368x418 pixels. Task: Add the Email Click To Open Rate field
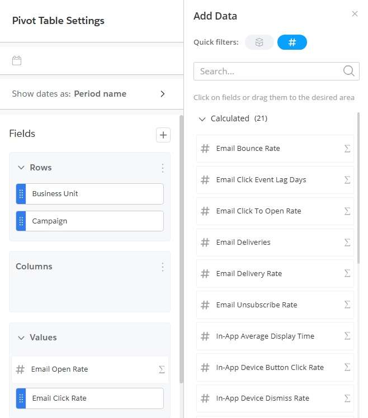point(258,211)
